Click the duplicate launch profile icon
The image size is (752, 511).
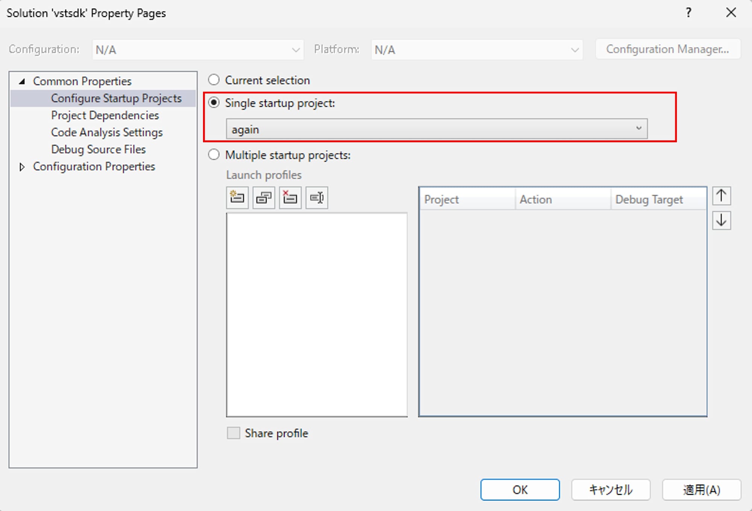(264, 198)
